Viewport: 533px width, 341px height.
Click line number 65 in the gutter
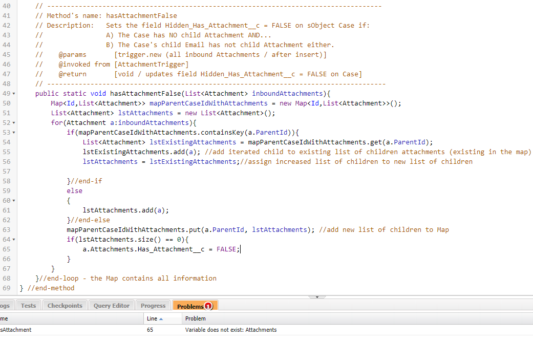click(7, 249)
